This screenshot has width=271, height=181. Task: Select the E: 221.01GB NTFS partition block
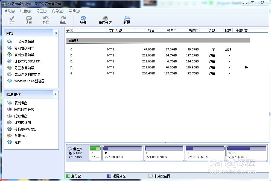[x=164, y=153]
